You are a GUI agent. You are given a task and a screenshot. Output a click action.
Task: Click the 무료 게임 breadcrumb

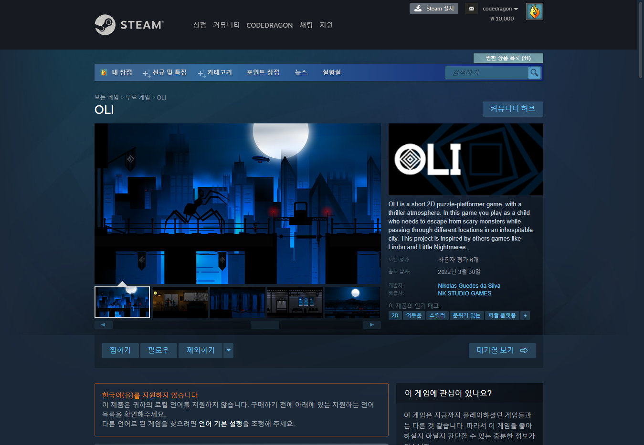(137, 97)
